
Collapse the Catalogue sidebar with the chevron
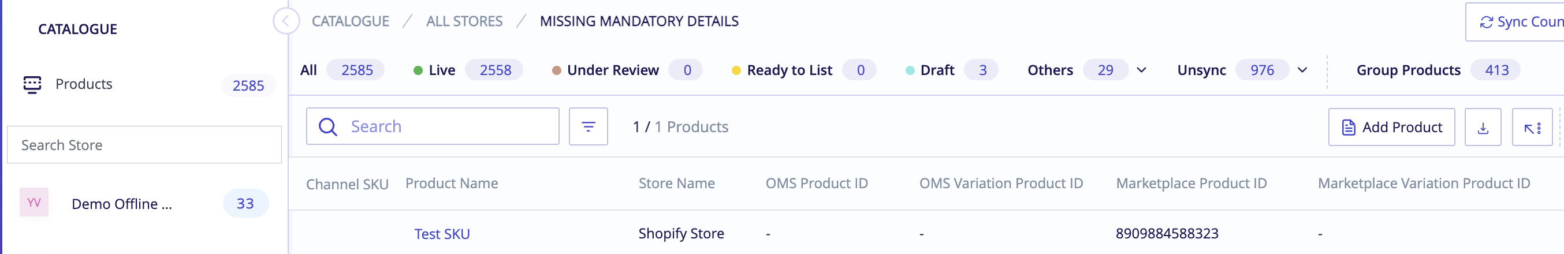(x=286, y=21)
